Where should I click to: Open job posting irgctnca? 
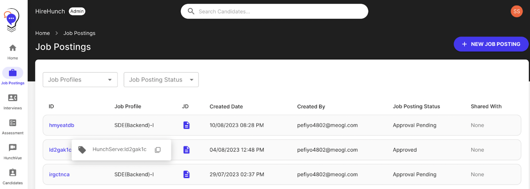[59, 174]
